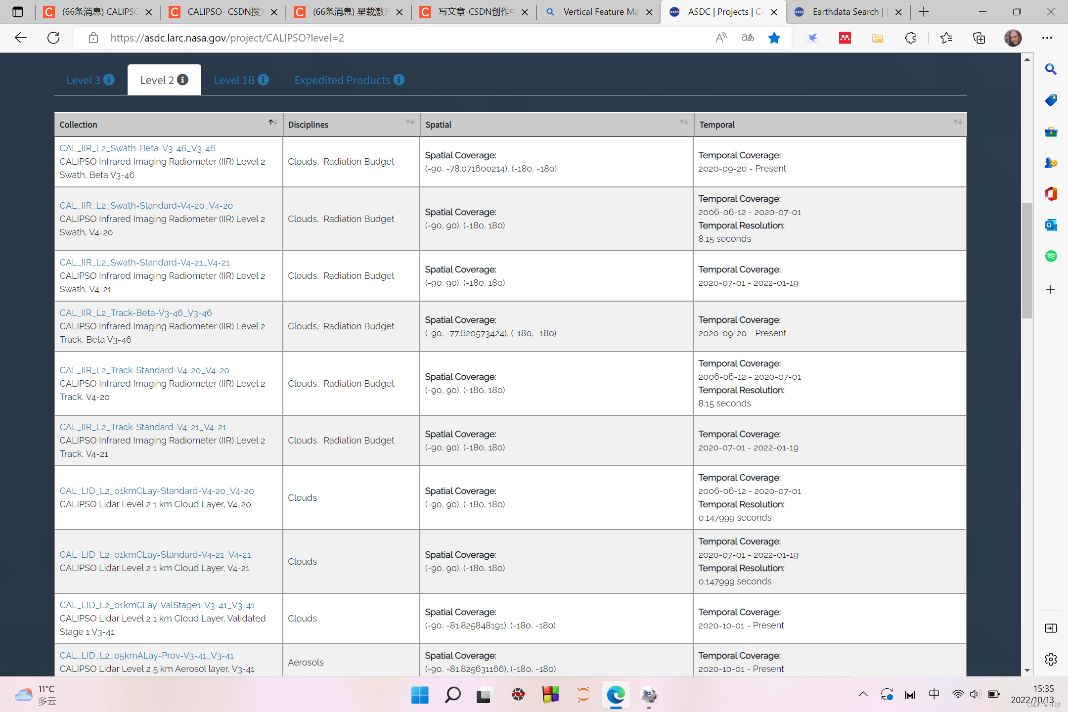The width and height of the screenshot is (1068, 712).
Task: Sort table by Temporal column arrows
Action: (958, 122)
